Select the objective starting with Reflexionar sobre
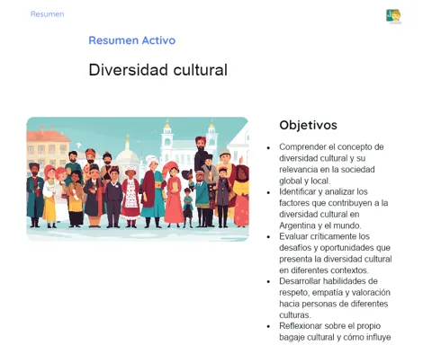This screenshot has height=345, width=432. pyautogui.click(x=335, y=332)
